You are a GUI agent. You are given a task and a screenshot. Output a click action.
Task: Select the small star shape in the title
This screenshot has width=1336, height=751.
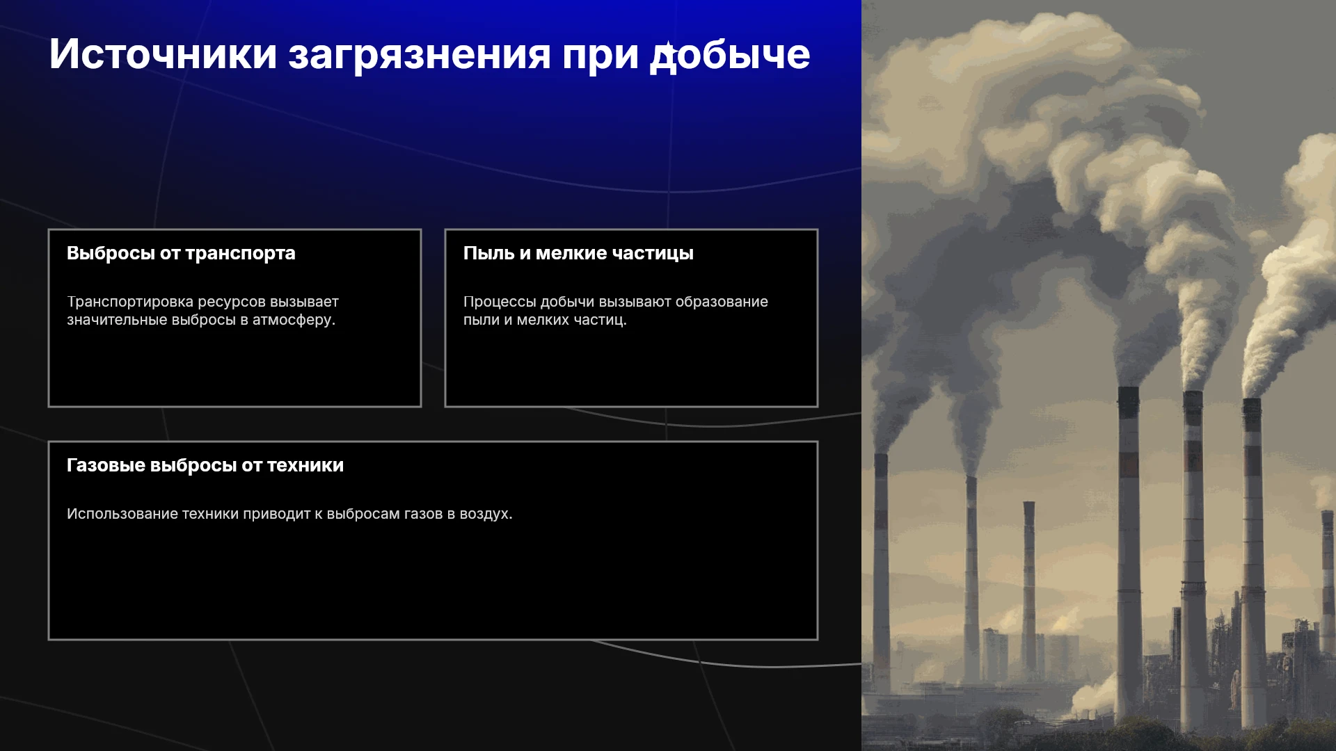pyautogui.click(x=667, y=50)
